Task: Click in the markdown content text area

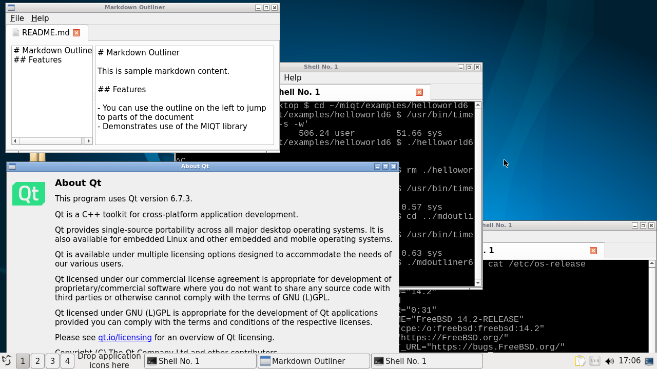Action: click(x=184, y=95)
